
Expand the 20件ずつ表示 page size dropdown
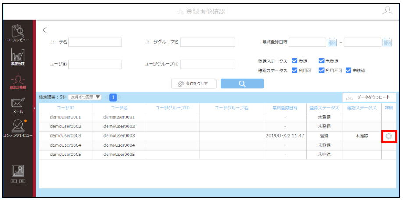click(85, 97)
